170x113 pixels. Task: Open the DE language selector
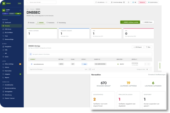pyautogui.click(x=134, y=2)
